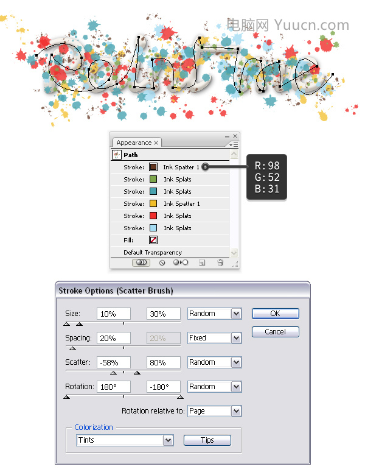Click the Tips button
This screenshot has width=365, height=475.
pos(207,440)
